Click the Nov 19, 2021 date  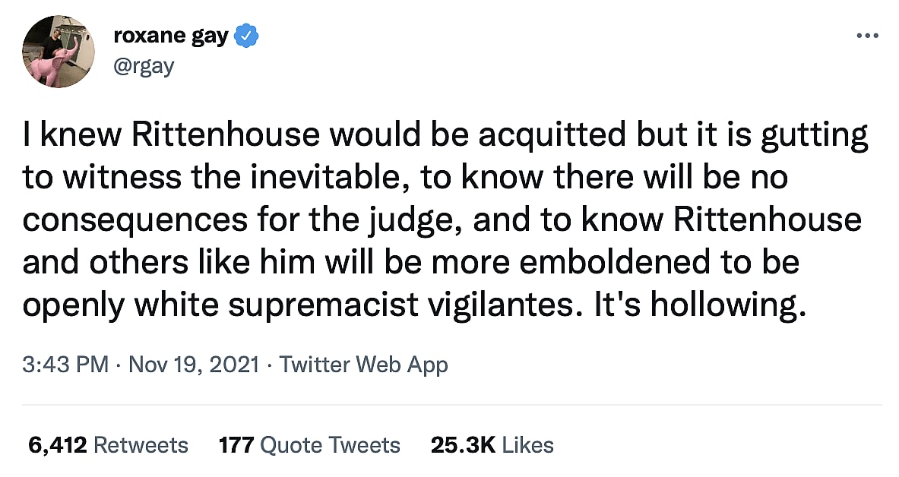point(193,365)
